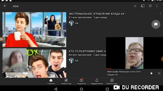Open A4 channel avatar under first video

[71, 23]
